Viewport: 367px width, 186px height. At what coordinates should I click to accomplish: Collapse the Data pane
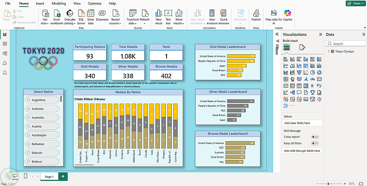point(363,34)
